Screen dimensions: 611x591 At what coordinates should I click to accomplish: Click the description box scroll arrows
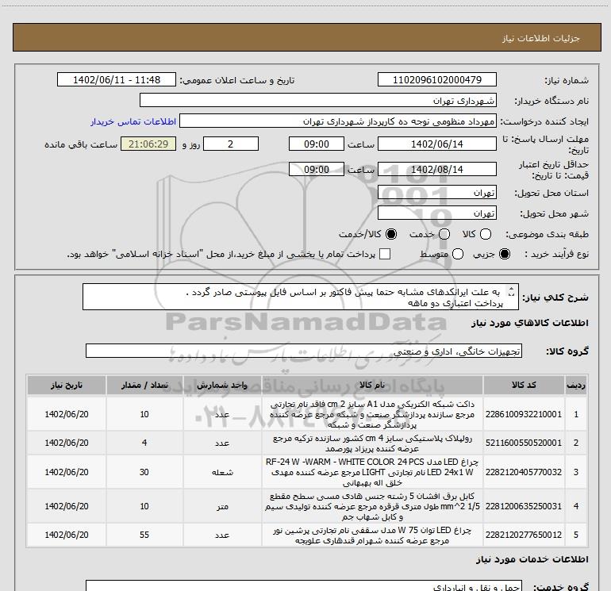click(x=511, y=291)
